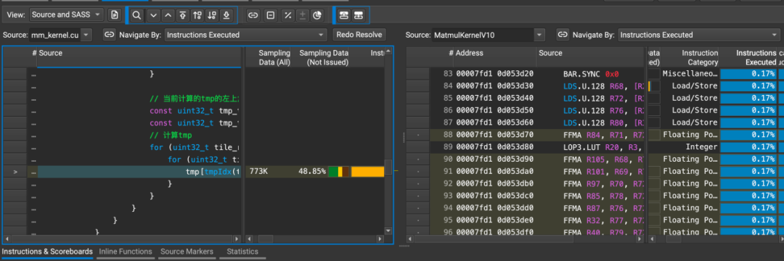The width and height of the screenshot is (784, 261).
Task: Toggle link icon beside mm_kernel.cu Navigate By
Action: click(x=110, y=35)
